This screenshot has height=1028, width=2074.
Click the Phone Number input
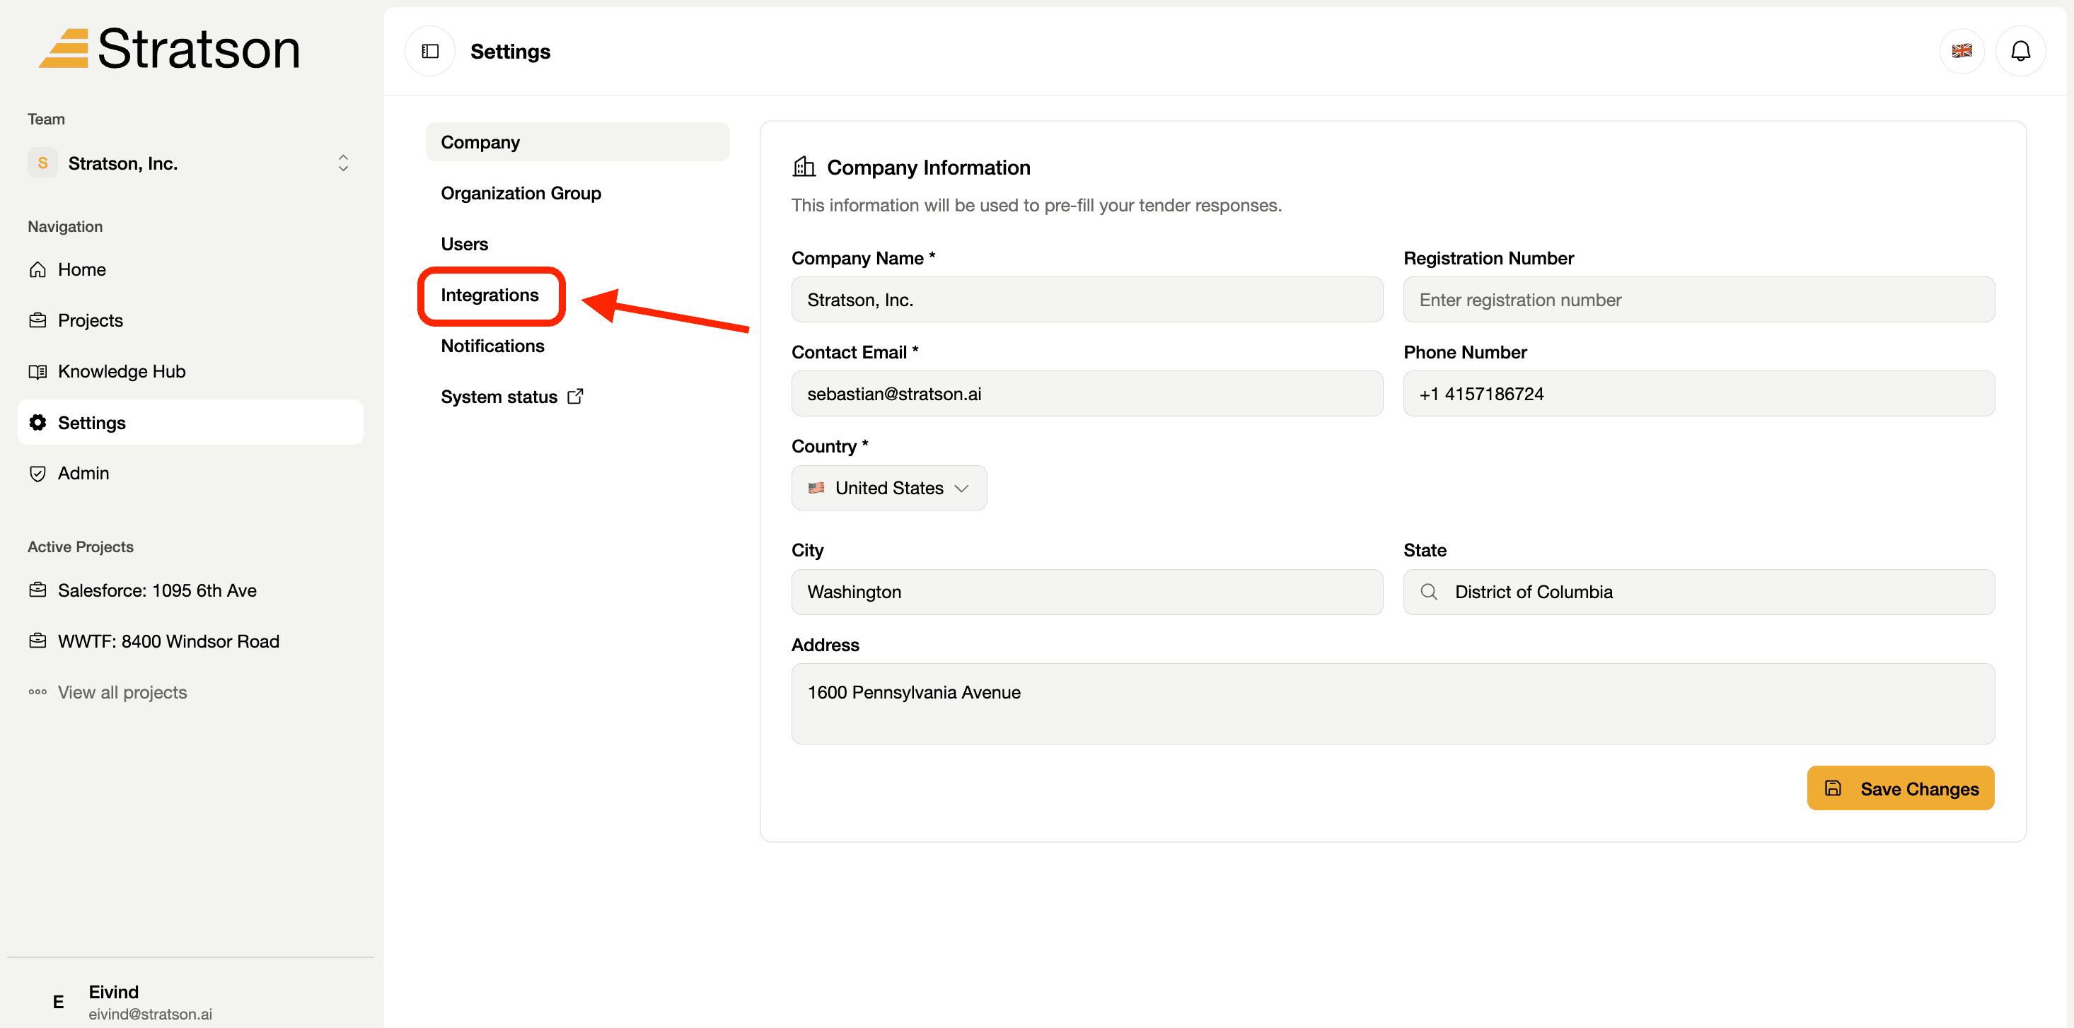[1699, 395]
